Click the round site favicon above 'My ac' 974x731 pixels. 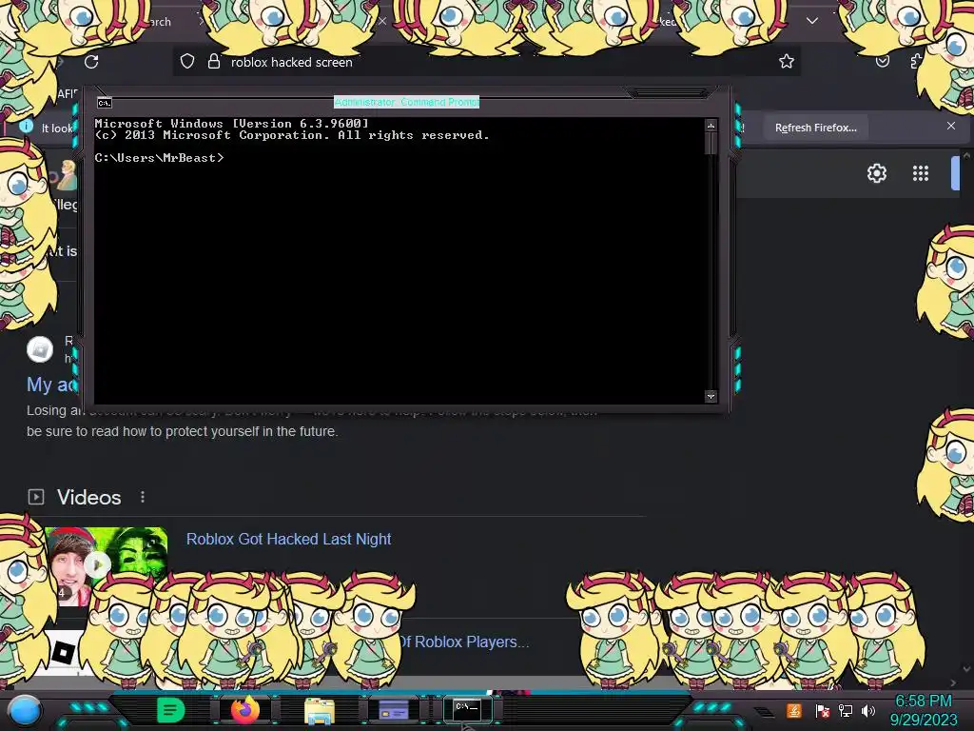coord(40,349)
